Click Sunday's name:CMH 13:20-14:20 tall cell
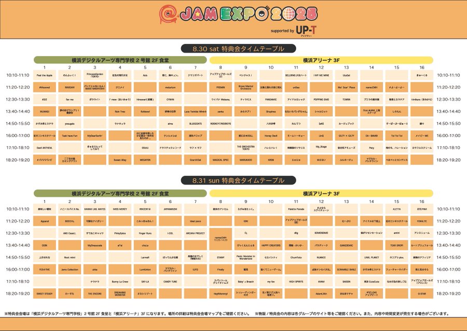The image size is (467, 331). pos(221,239)
